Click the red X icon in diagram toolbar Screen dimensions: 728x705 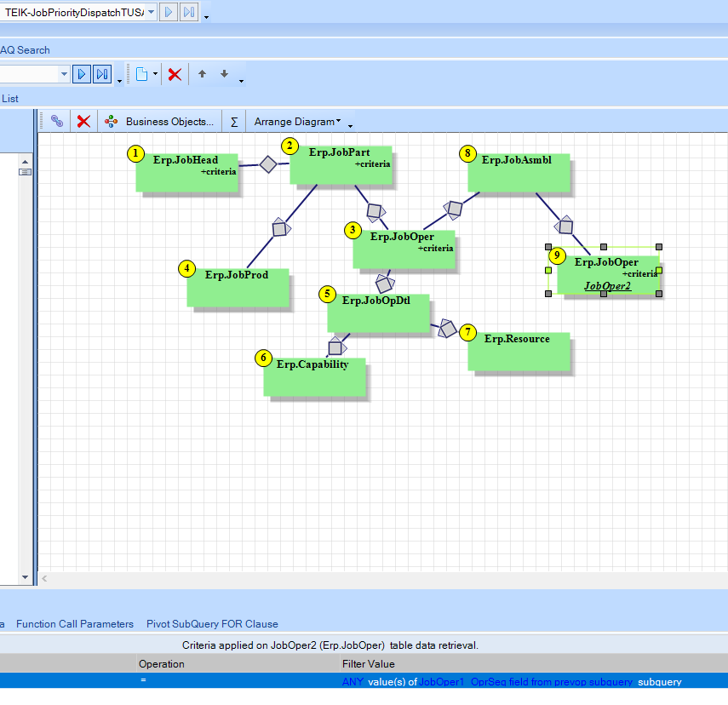pyautogui.click(x=83, y=121)
